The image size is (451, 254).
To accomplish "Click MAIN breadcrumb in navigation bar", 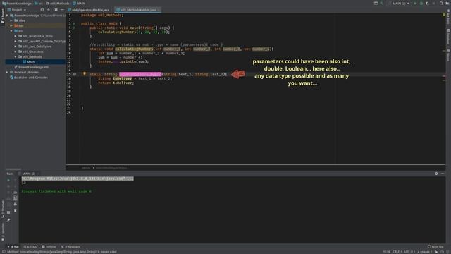I will point(79,3).
